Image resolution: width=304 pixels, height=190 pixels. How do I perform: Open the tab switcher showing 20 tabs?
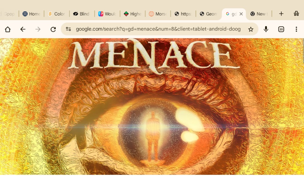tap(281, 29)
